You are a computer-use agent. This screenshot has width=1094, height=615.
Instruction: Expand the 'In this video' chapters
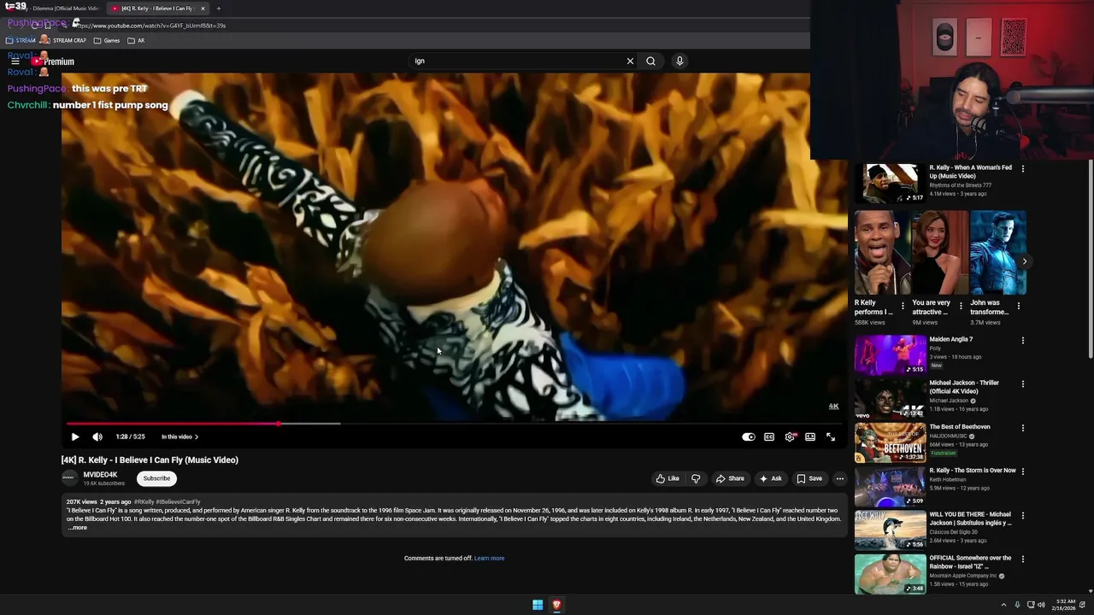179,436
